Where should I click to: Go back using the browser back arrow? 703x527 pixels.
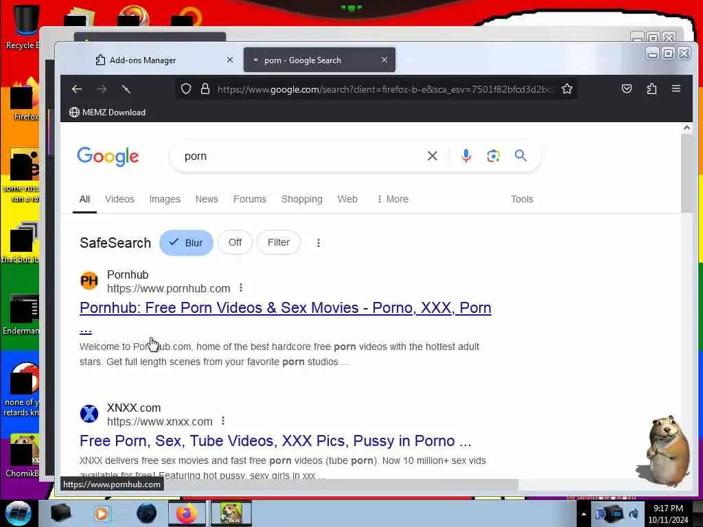(x=77, y=89)
